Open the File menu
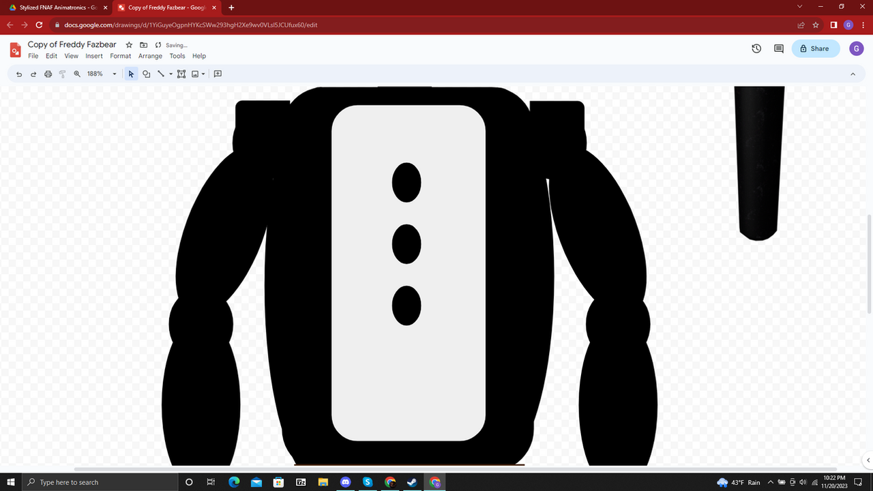 tap(33, 56)
